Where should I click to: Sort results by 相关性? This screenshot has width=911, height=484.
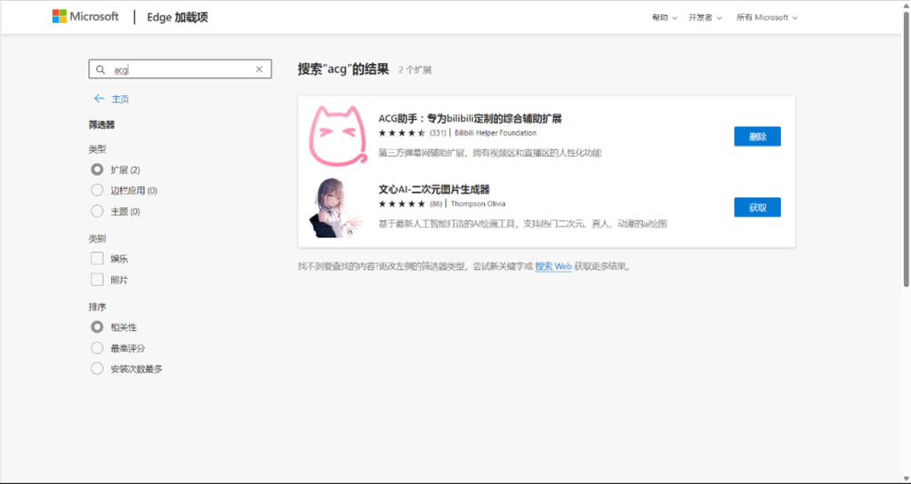(x=97, y=328)
